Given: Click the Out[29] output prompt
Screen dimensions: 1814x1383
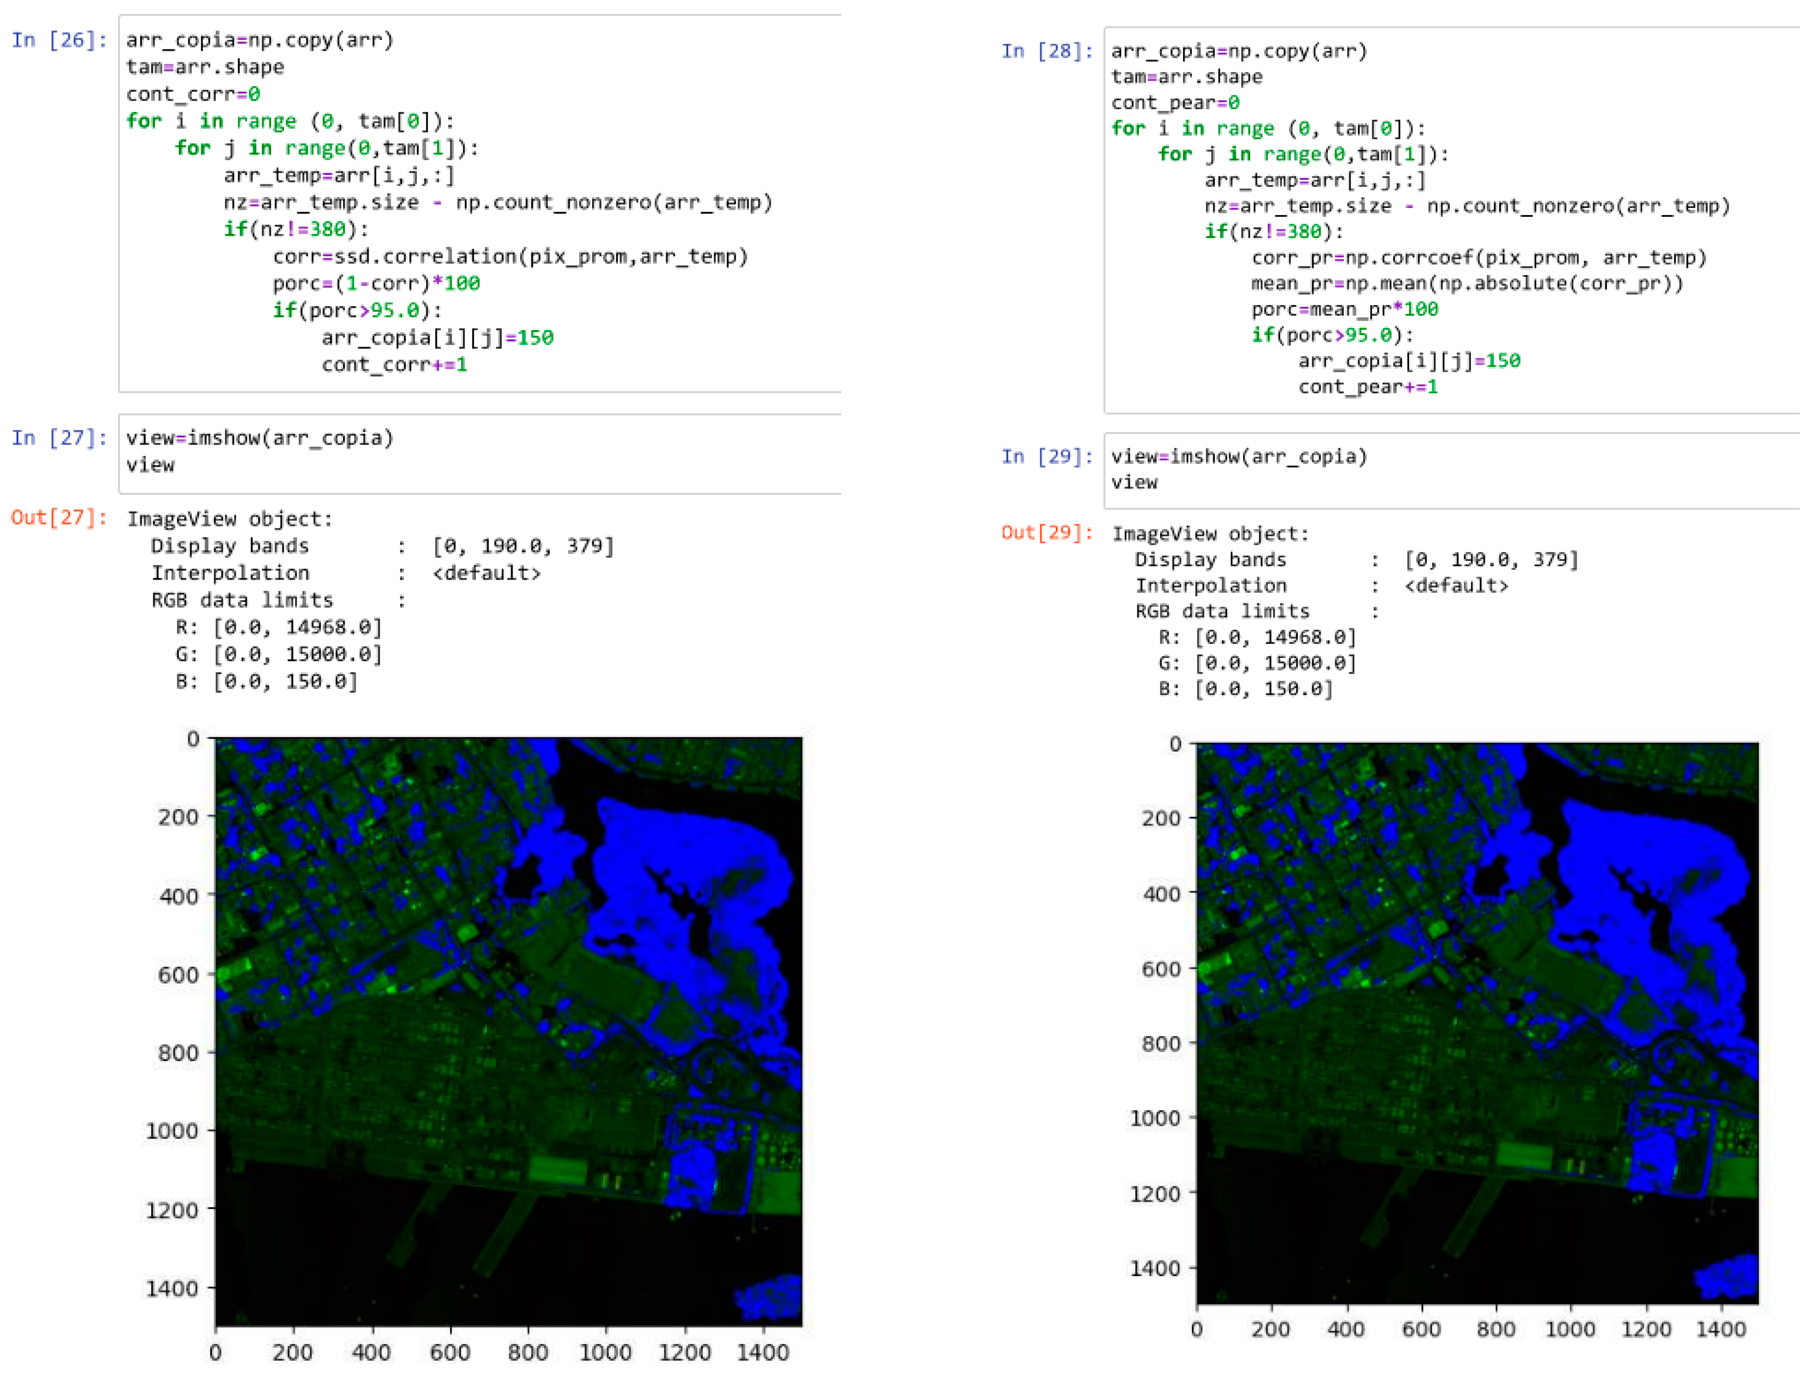Looking at the screenshot, I should point(1047,533).
